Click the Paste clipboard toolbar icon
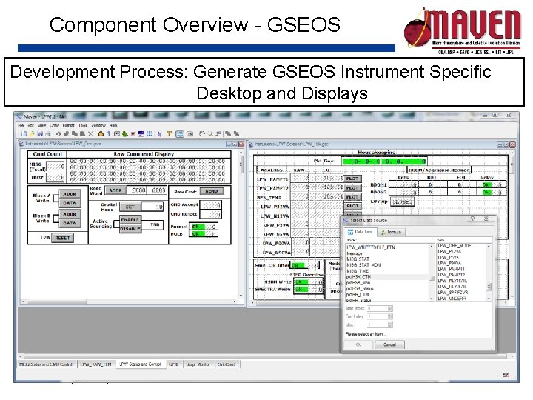Viewport: 533px width, 400px height. tap(82, 134)
